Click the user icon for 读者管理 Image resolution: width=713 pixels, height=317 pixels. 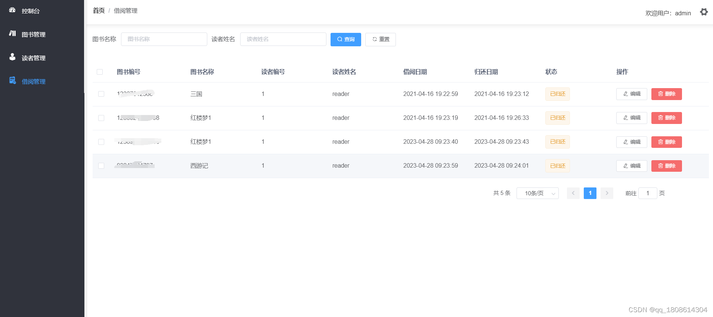click(12, 57)
